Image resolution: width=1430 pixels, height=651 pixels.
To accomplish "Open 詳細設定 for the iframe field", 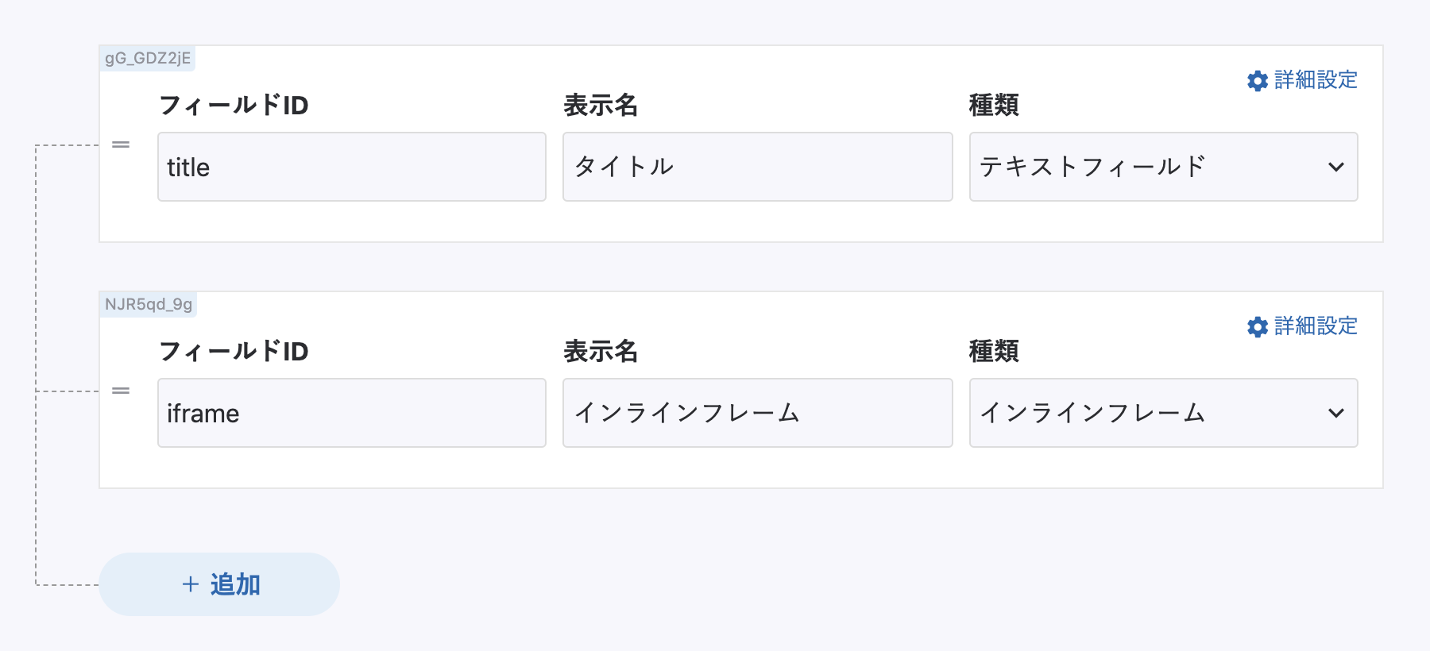I will coord(1315,326).
